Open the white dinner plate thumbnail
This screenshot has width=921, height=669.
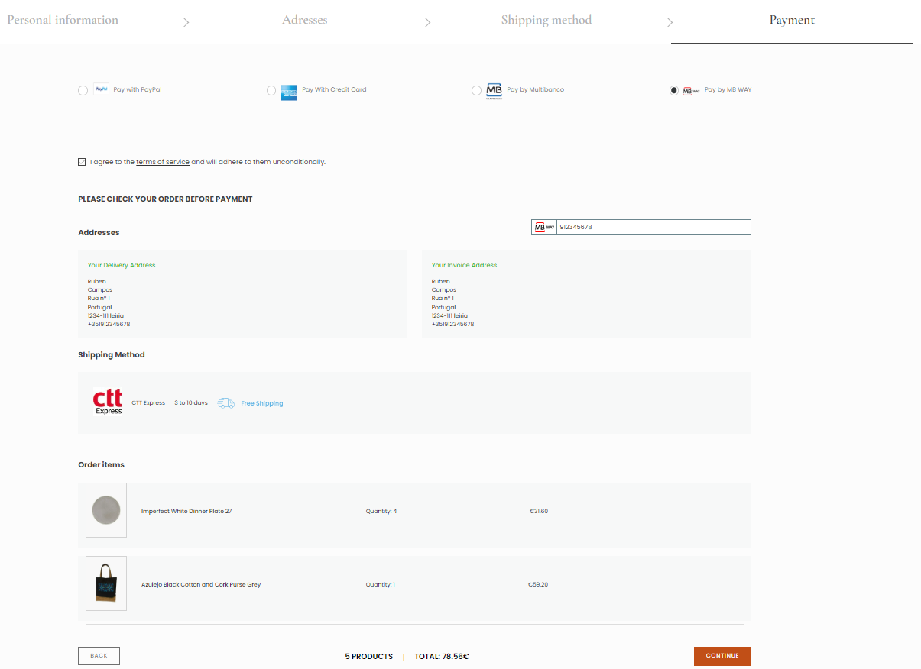pyautogui.click(x=106, y=510)
